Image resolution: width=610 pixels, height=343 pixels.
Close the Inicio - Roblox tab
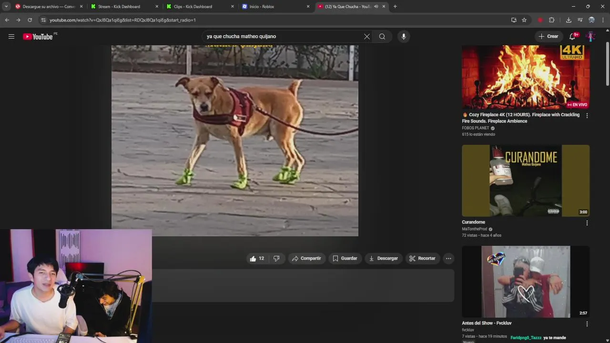(x=308, y=7)
